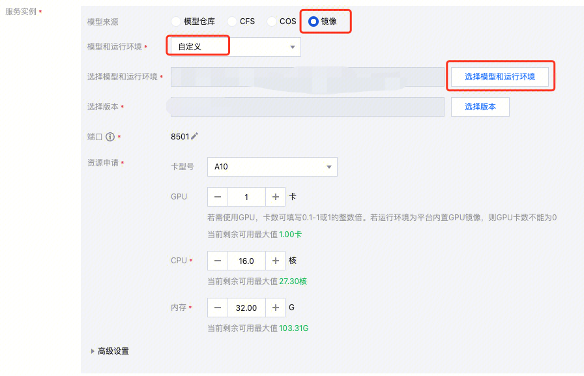
Task: Increase GPU card count
Action: (275, 197)
